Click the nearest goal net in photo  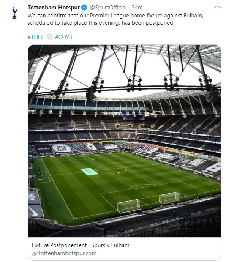(x=129, y=206)
